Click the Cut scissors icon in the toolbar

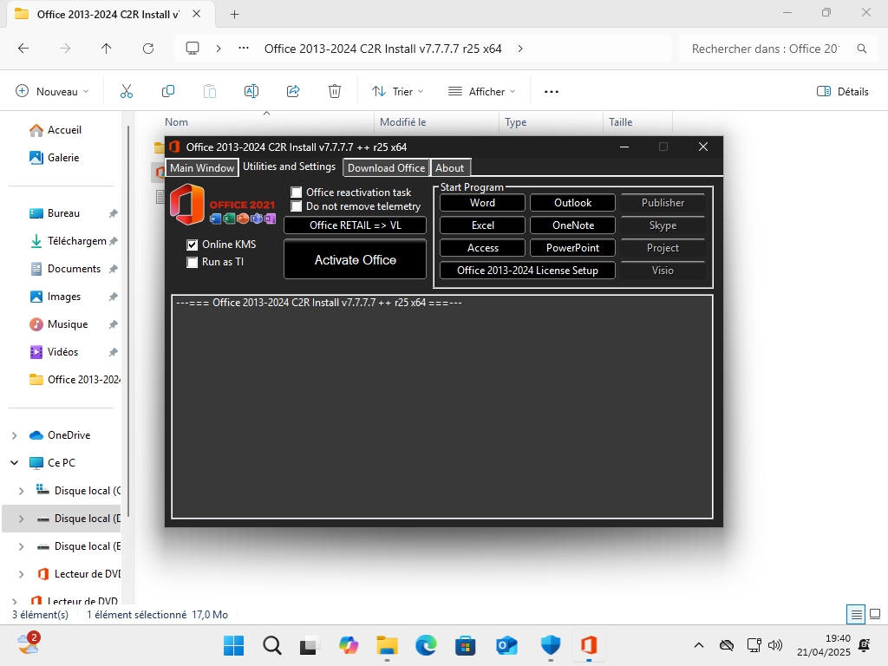coord(127,91)
